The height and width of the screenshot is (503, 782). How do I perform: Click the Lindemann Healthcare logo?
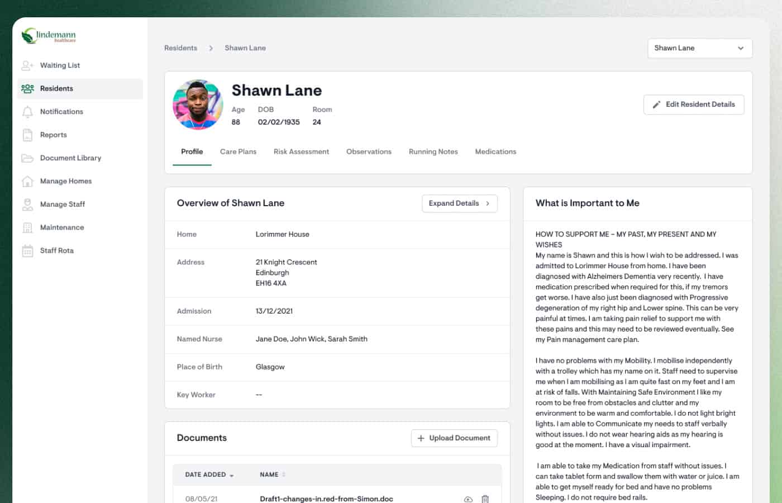tap(49, 36)
